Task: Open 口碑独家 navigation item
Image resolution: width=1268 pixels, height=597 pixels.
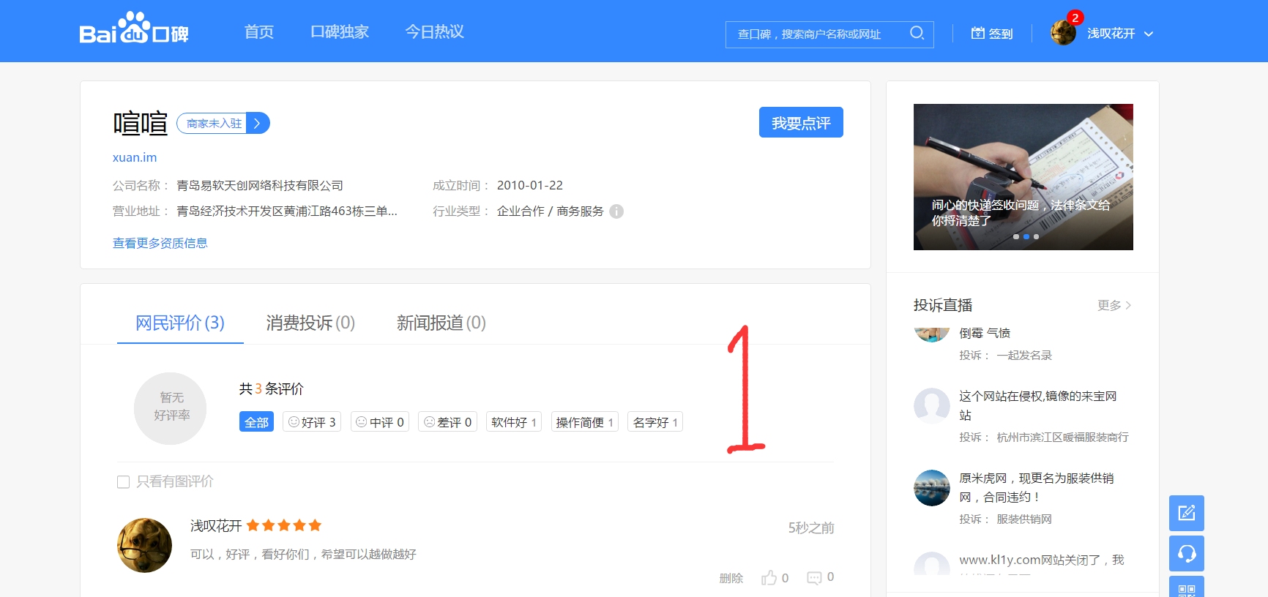Action: tap(340, 32)
